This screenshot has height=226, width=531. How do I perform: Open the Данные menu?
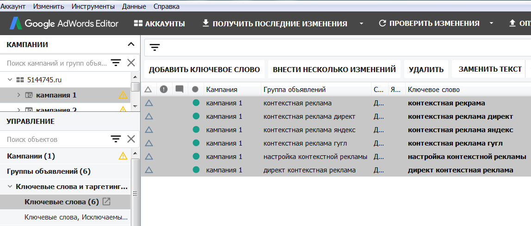tap(134, 6)
